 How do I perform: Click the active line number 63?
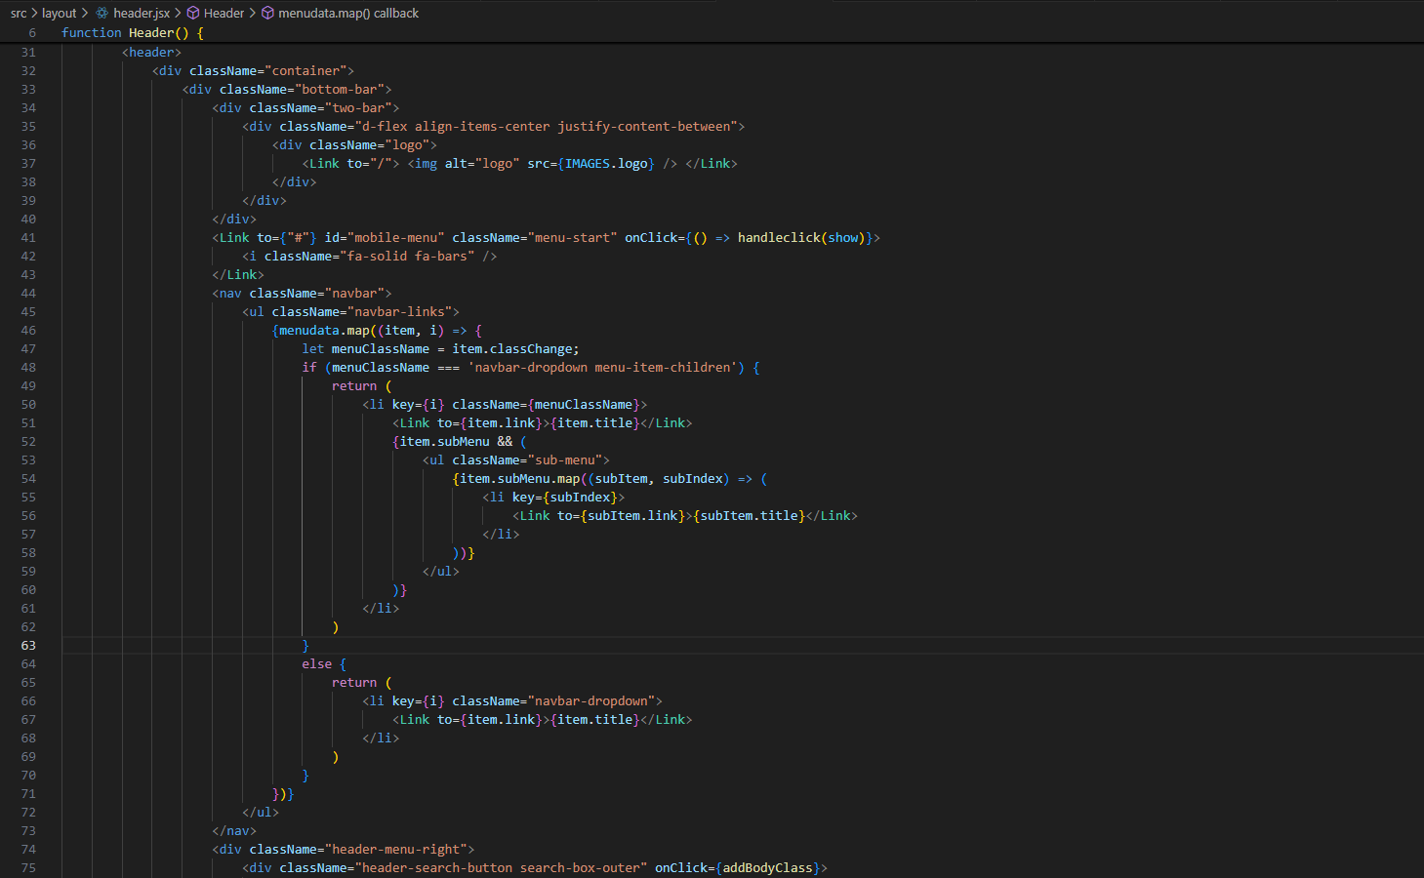click(x=28, y=645)
